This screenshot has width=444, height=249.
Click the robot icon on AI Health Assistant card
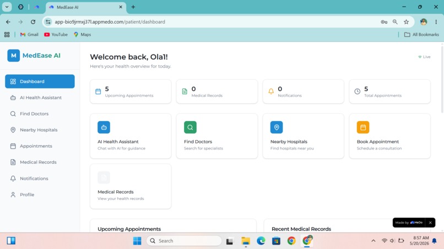(x=104, y=127)
